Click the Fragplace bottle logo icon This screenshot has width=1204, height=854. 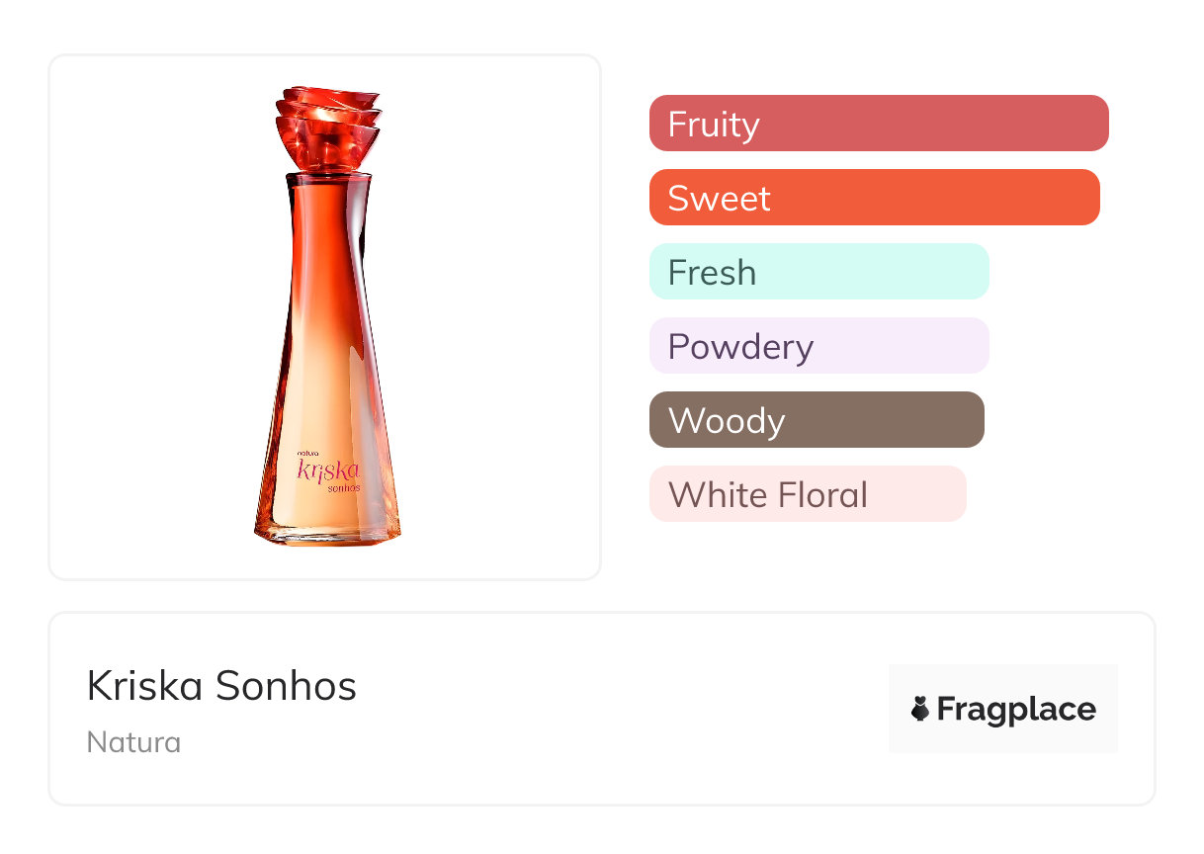(x=921, y=709)
